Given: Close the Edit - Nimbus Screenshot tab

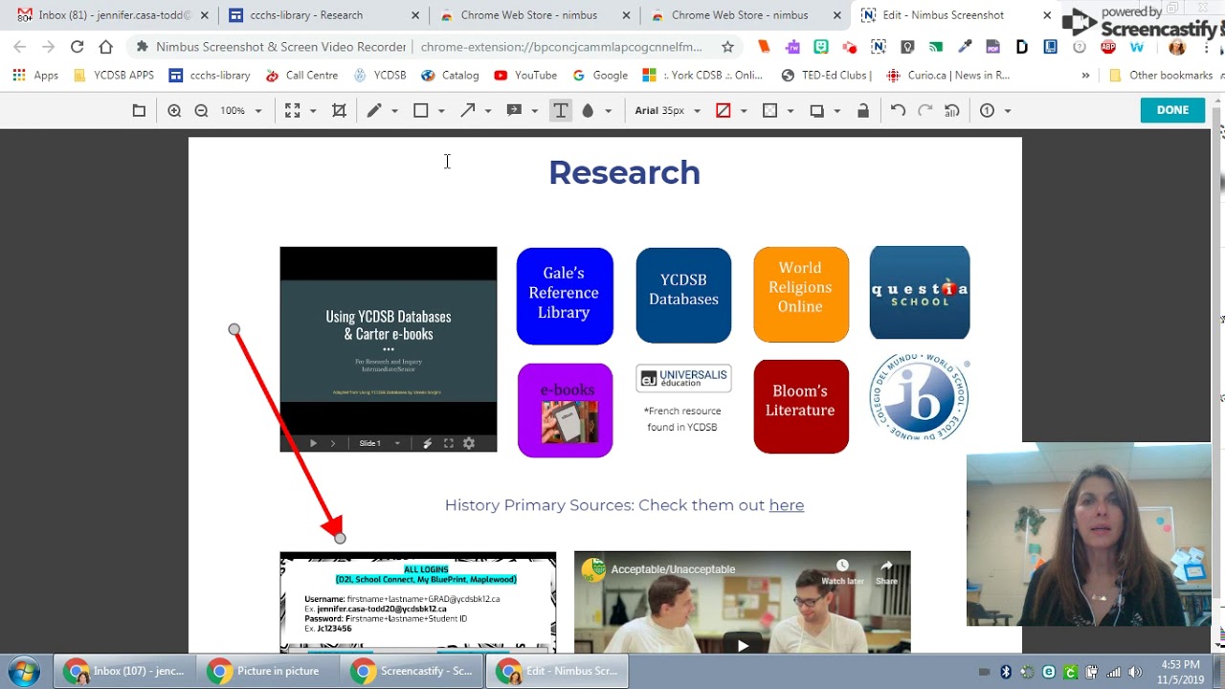Looking at the screenshot, I should coord(1046,15).
